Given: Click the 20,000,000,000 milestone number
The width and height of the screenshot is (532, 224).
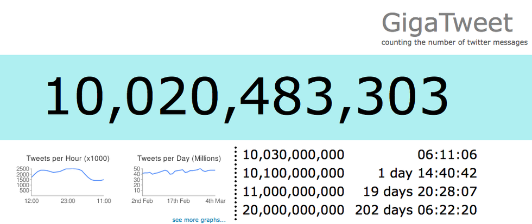Looking at the screenshot, I should [x=294, y=210].
